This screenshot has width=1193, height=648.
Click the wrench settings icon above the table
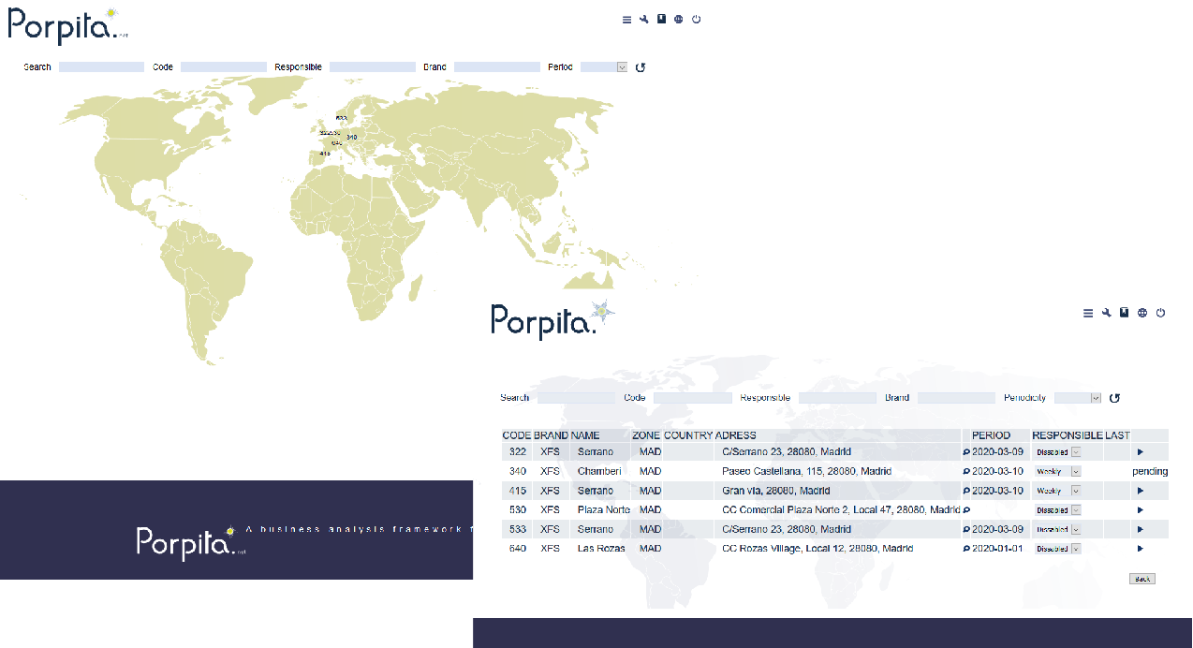click(1106, 313)
